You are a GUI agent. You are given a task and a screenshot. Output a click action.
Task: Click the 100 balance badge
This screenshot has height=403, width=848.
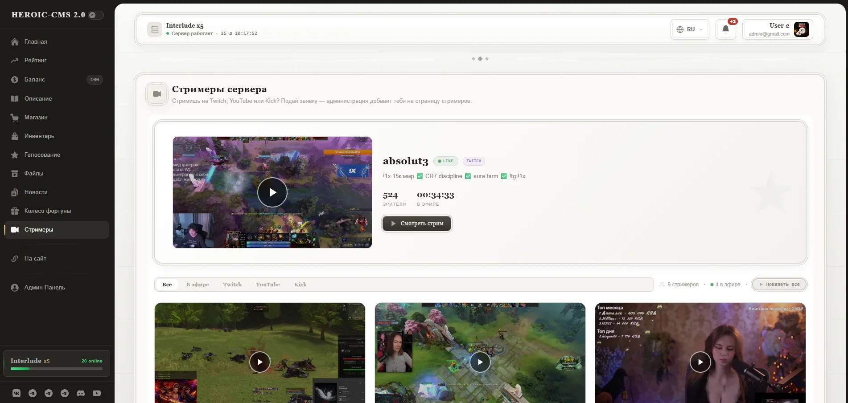point(95,80)
